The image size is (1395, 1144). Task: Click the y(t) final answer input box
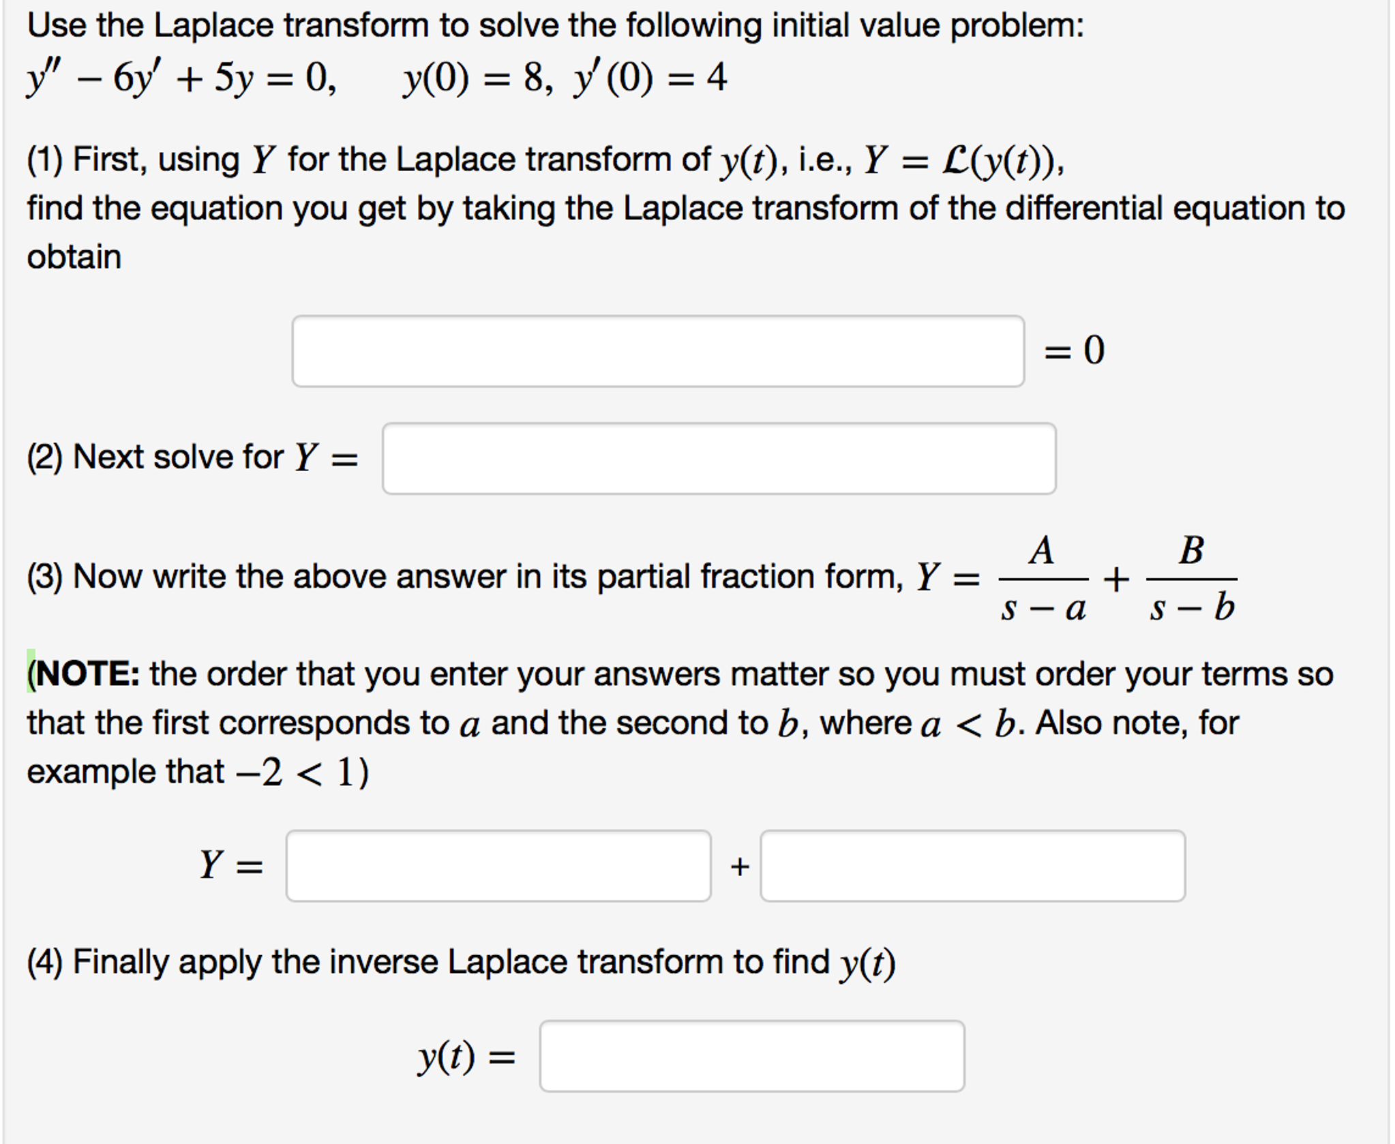751,1056
